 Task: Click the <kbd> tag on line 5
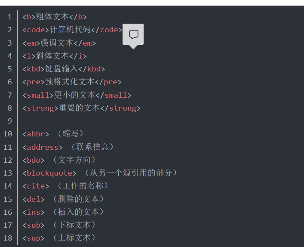(34, 69)
